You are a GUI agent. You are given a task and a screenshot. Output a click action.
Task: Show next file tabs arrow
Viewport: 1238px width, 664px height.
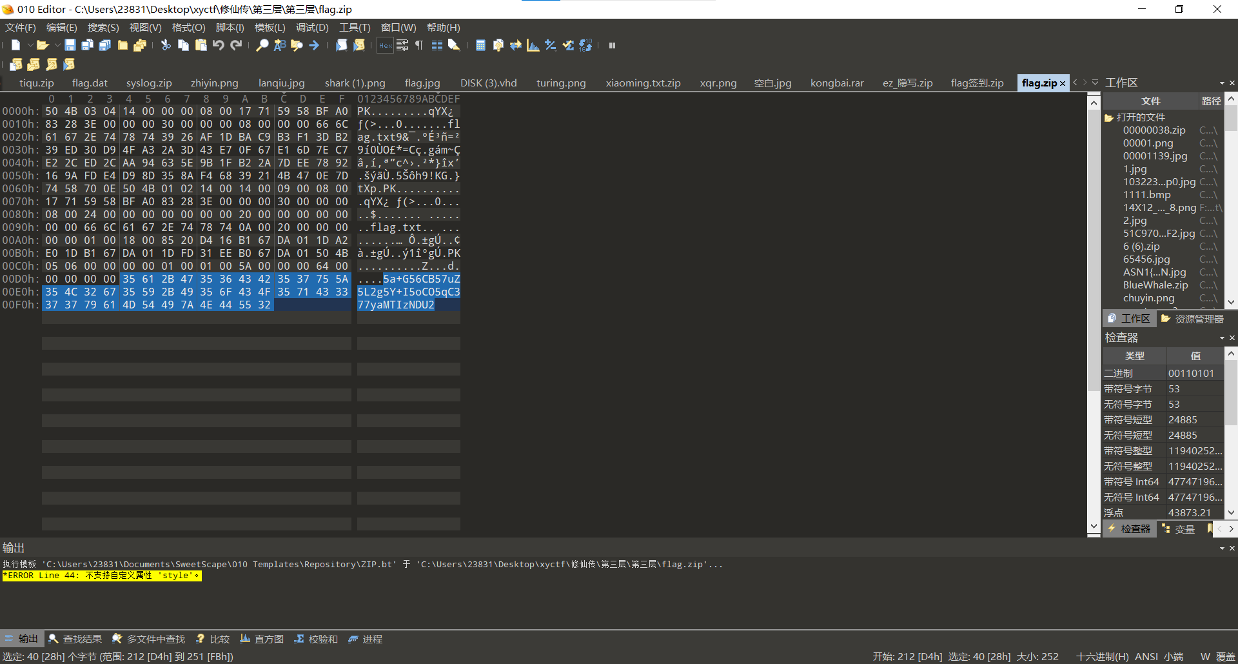(1085, 83)
